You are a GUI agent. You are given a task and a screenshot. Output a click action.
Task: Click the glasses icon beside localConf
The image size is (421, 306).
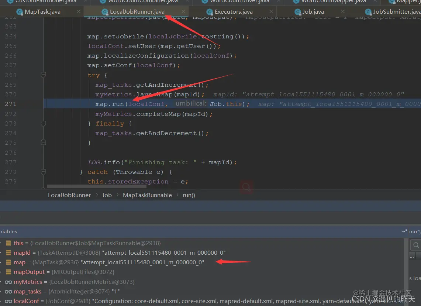click(8, 302)
